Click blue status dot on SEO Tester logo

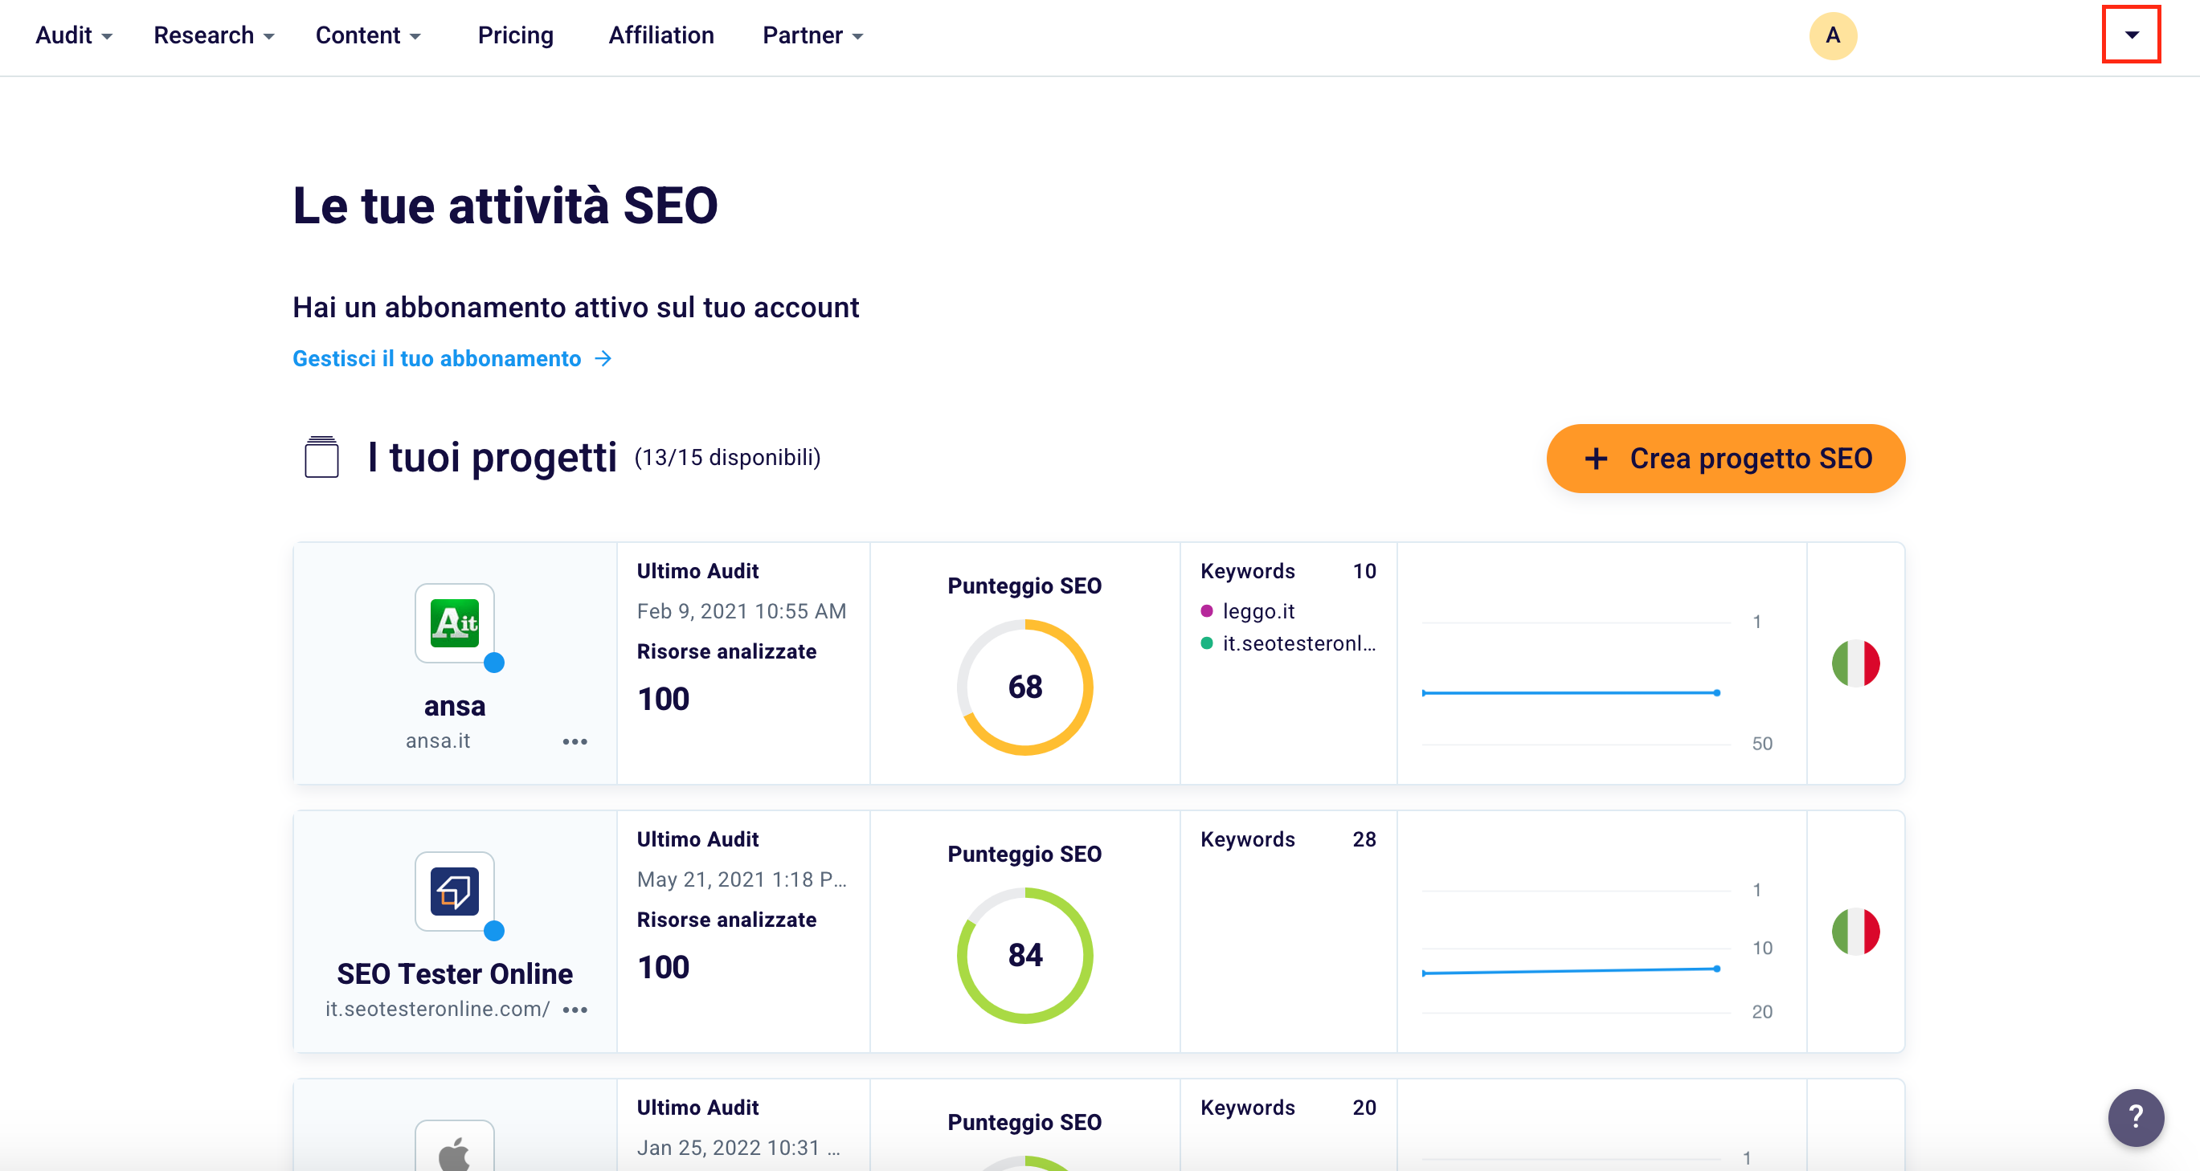tap(493, 930)
